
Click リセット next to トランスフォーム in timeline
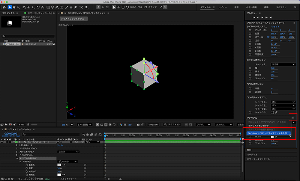[x=60, y=145]
